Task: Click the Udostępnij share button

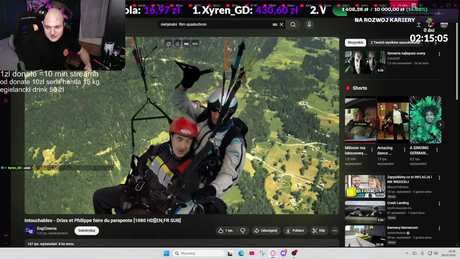Action: (x=266, y=231)
